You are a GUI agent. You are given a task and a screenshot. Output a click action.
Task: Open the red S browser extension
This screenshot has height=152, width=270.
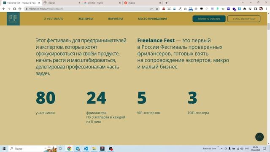tap(164, 9)
